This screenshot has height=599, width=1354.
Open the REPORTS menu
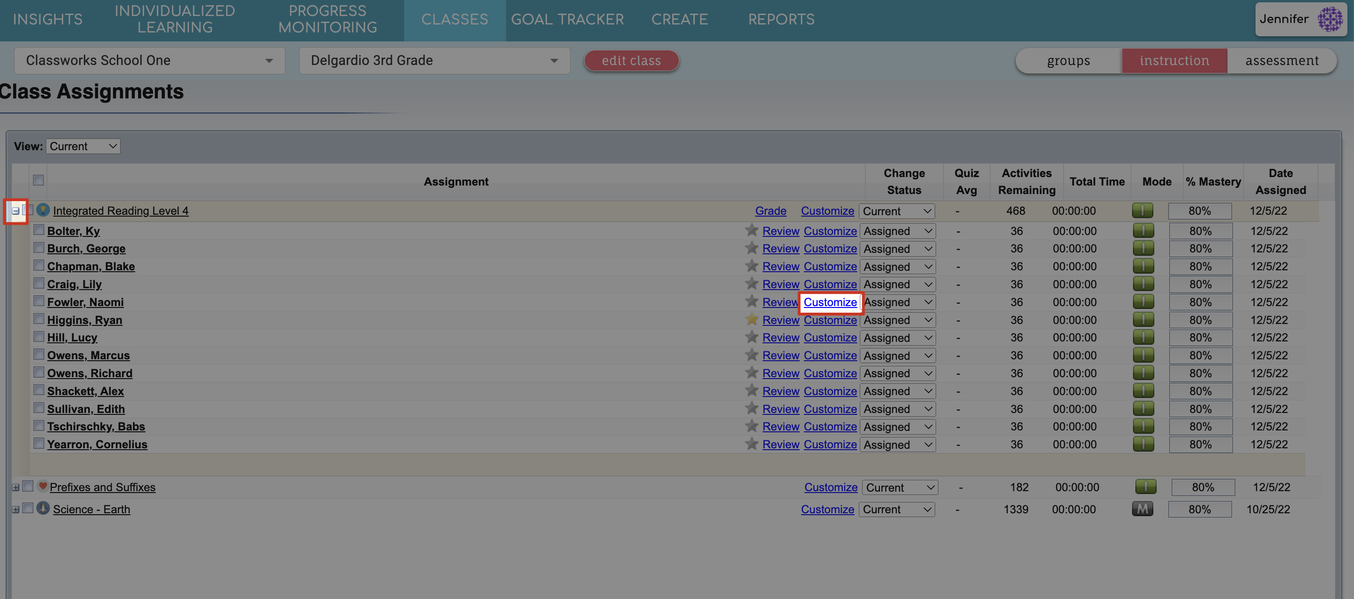point(782,19)
